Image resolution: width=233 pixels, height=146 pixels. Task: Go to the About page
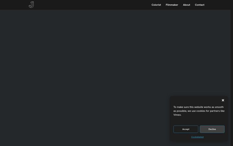186,5
